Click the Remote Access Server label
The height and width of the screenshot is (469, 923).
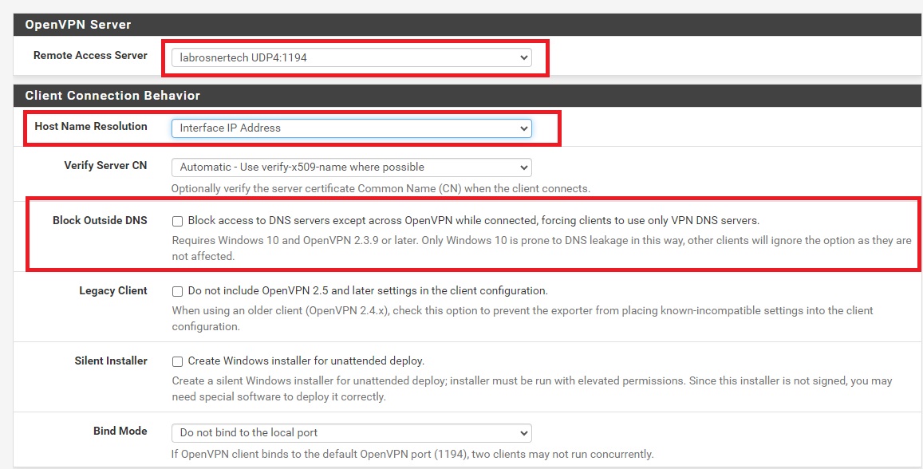tap(90, 55)
